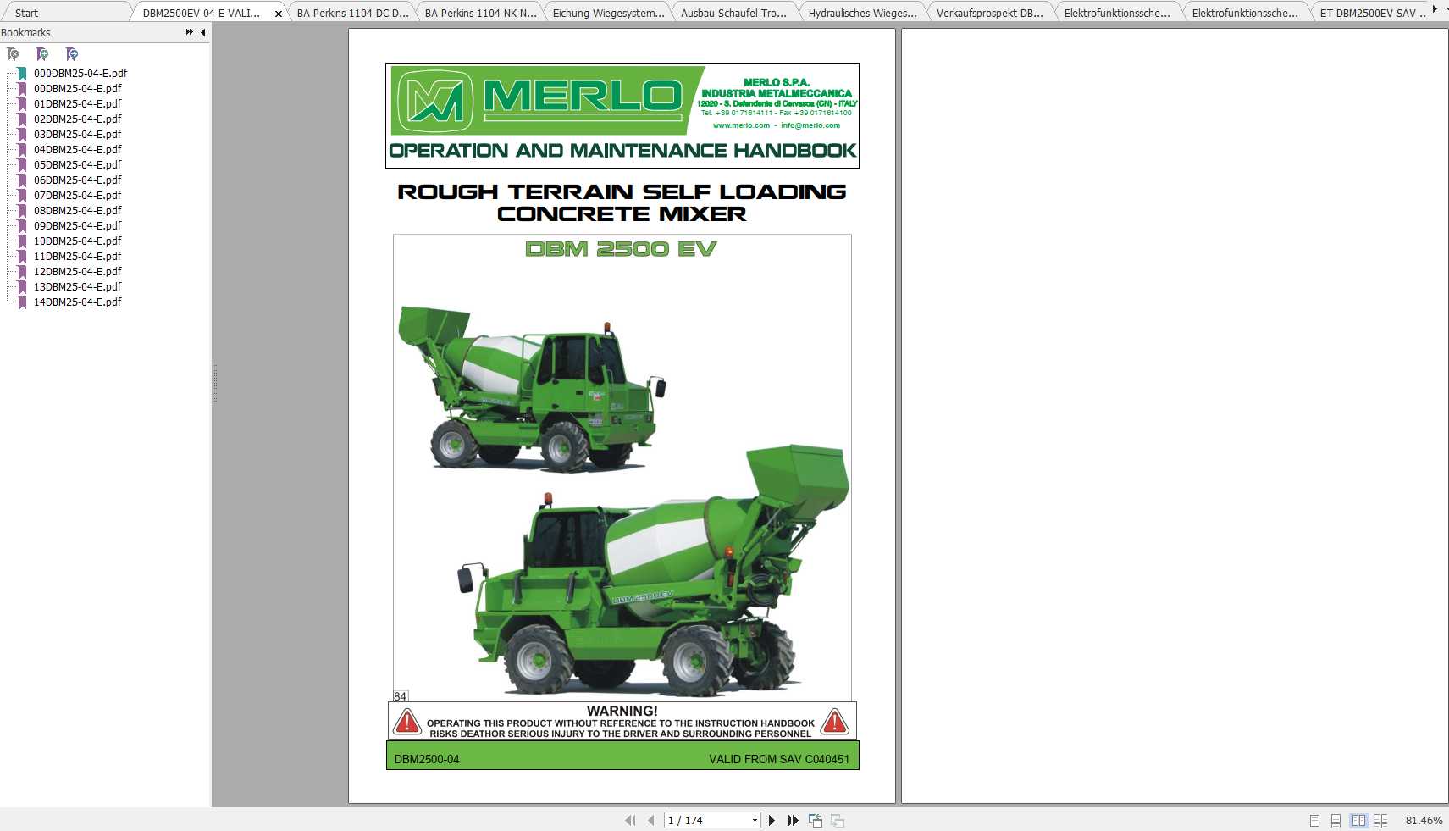This screenshot has height=831, width=1449.
Task: Jump to the last page
Action: pos(793,820)
